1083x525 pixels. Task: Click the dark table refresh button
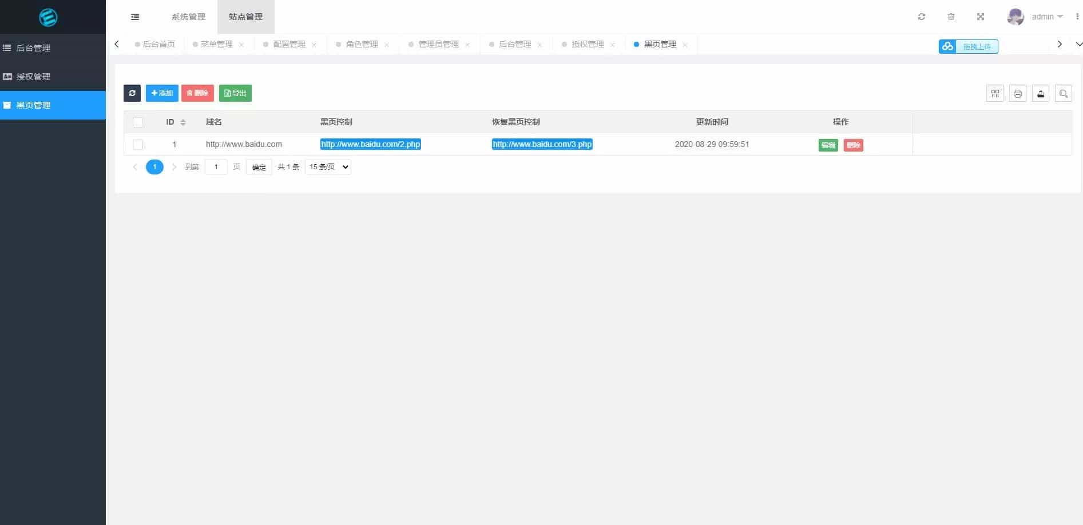(132, 93)
